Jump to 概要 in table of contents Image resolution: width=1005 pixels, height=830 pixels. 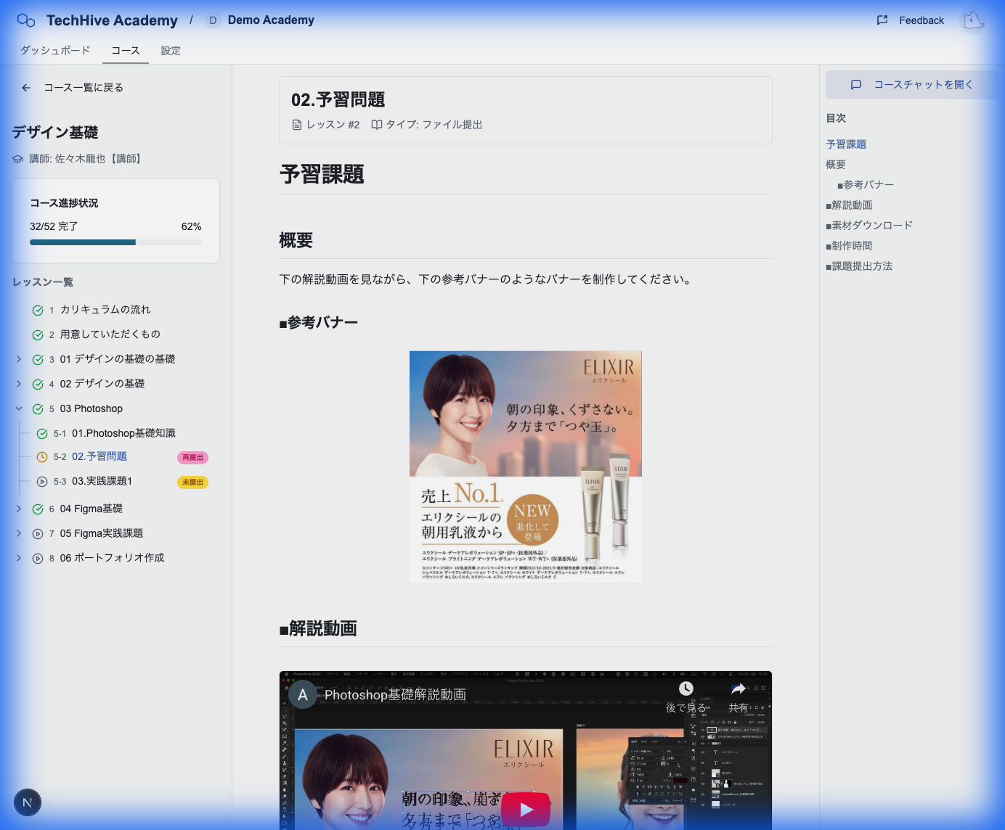836,165
